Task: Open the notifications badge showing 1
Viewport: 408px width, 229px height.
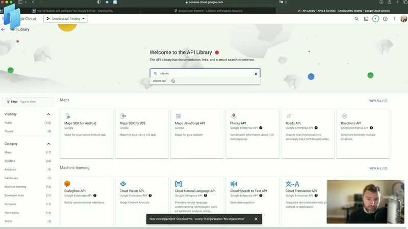Action: 375,19
